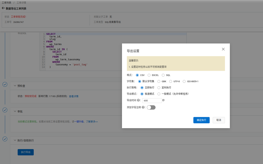Select 一般模式 export mode
This screenshot has height=164, width=263.
pyautogui.click(x=159, y=94)
